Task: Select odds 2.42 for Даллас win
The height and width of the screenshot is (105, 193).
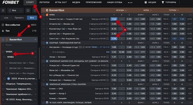Action: [114, 34]
